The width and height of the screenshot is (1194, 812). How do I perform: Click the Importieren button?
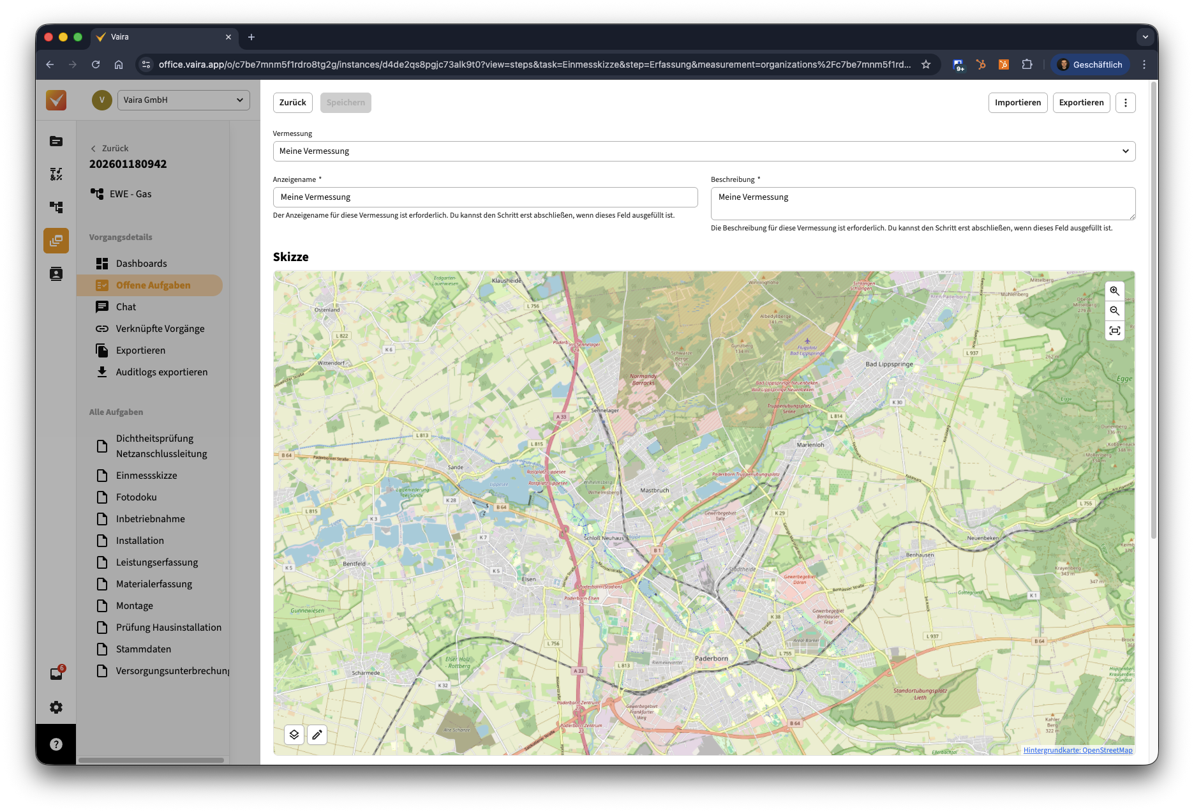pyautogui.click(x=1017, y=103)
